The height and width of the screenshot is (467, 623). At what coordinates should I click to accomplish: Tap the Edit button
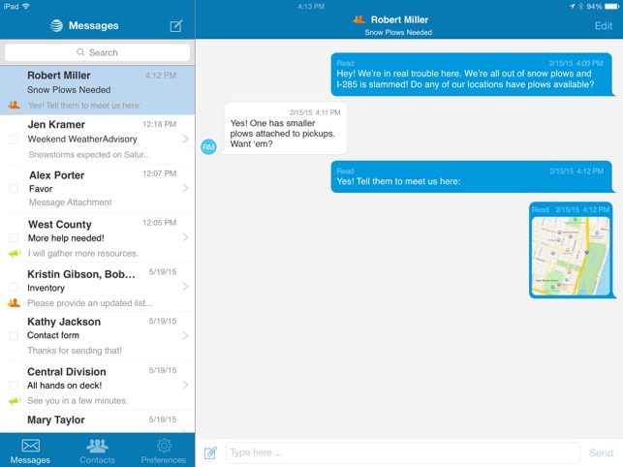click(603, 26)
